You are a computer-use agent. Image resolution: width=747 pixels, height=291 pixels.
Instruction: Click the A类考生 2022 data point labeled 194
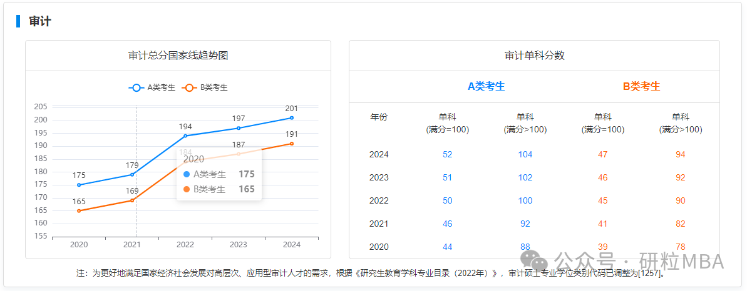pyautogui.click(x=185, y=136)
